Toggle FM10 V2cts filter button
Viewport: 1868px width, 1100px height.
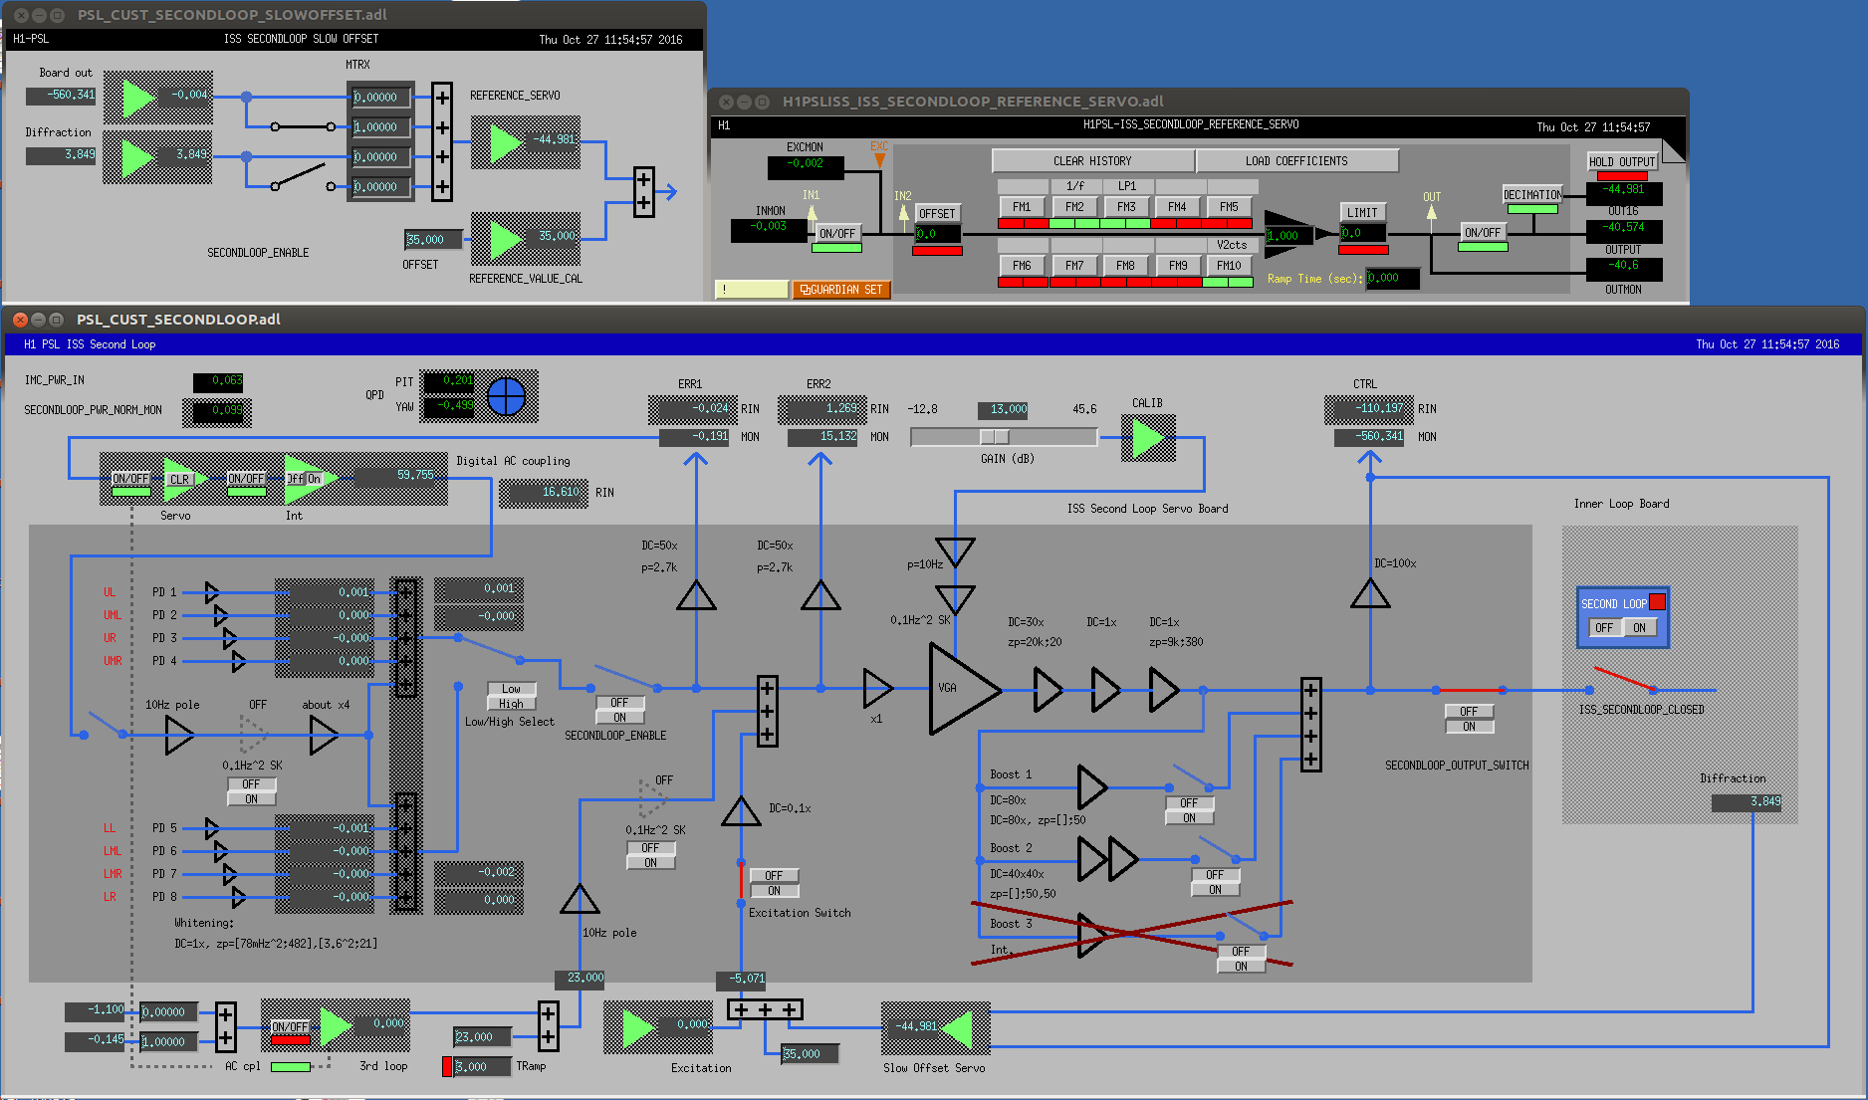pos(1229,266)
